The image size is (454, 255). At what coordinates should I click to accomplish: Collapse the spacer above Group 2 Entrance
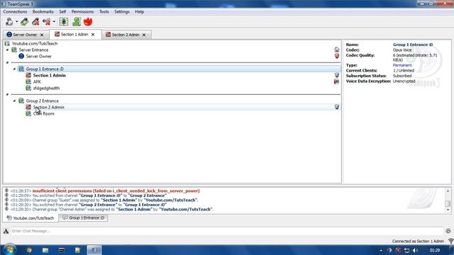tap(8, 94)
